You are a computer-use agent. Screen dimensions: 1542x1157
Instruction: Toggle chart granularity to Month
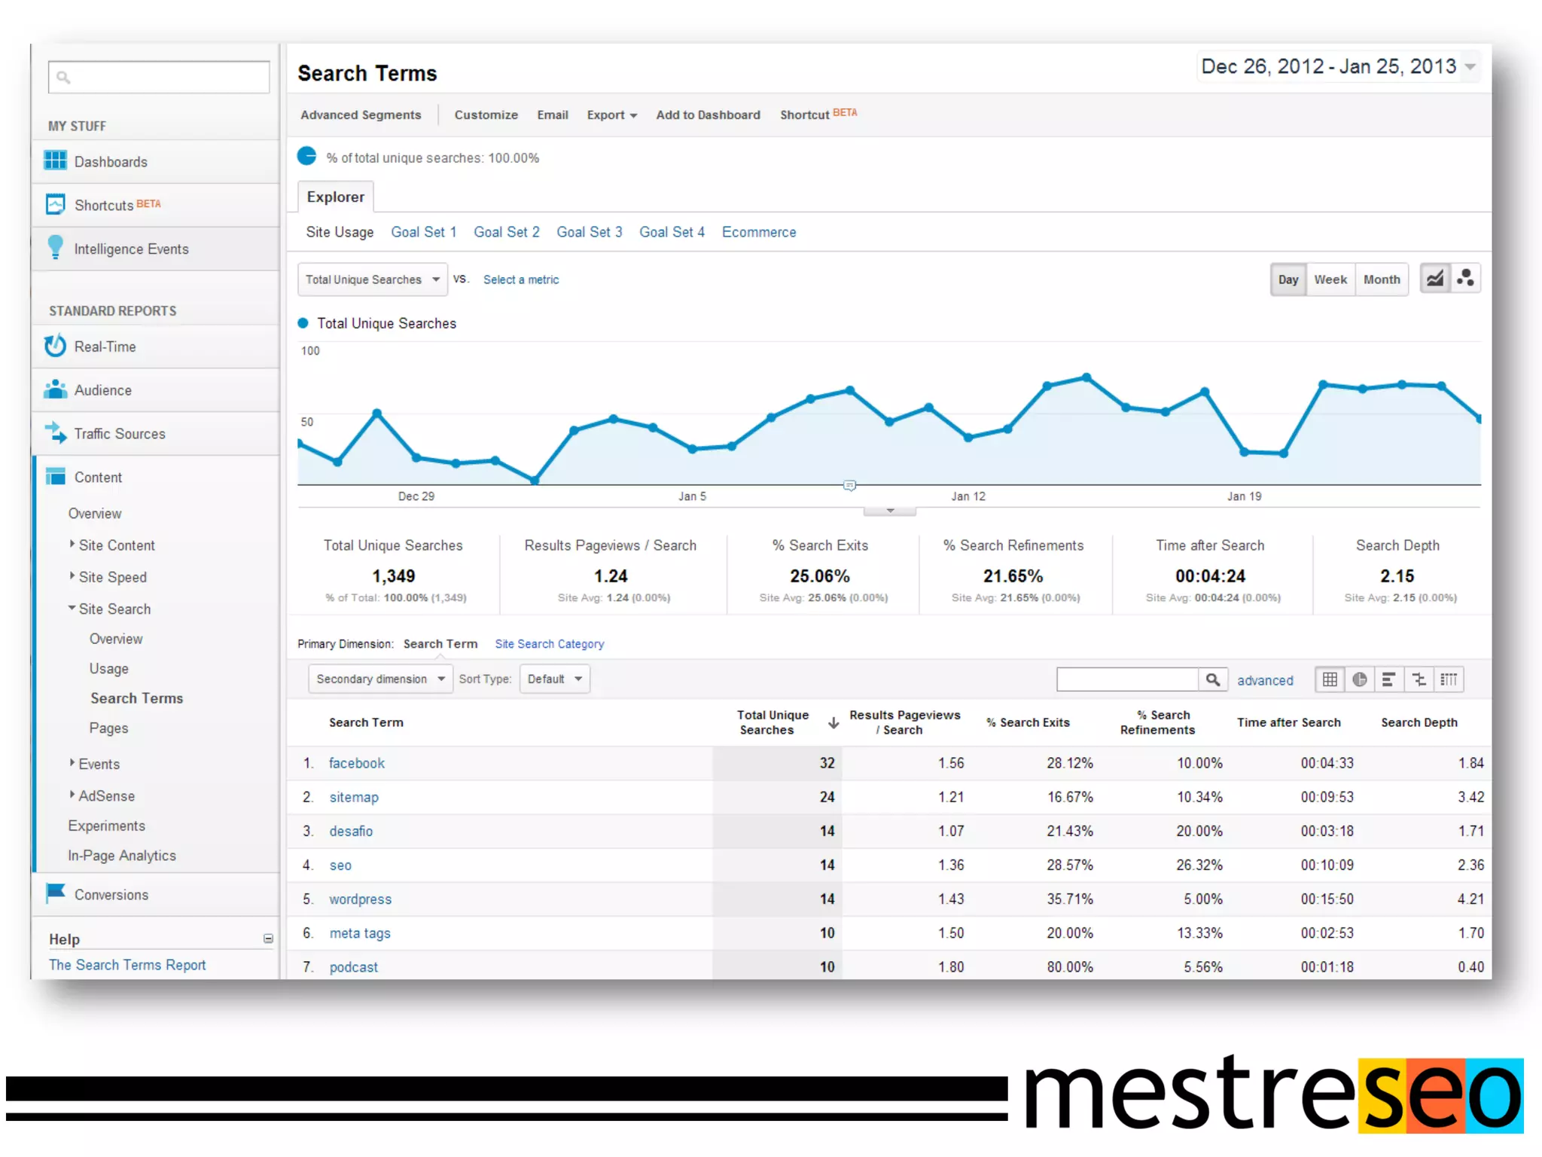[x=1381, y=279]
